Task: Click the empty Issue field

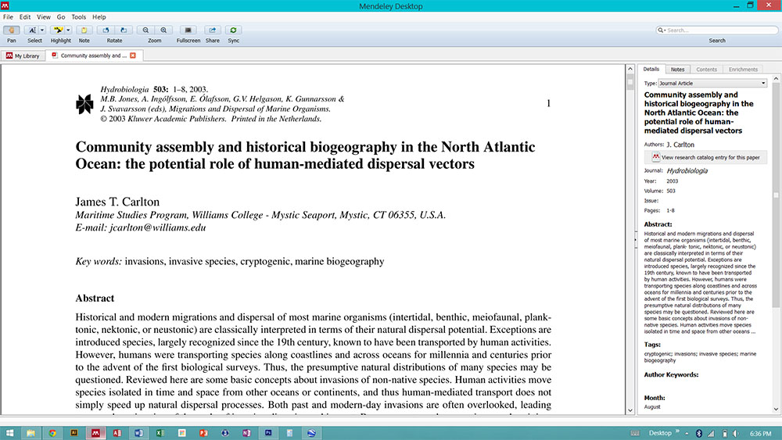Action: (716, 201)
